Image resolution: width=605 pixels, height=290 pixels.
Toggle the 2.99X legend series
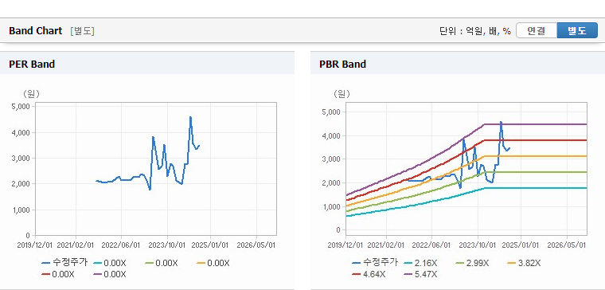(471, 264)
